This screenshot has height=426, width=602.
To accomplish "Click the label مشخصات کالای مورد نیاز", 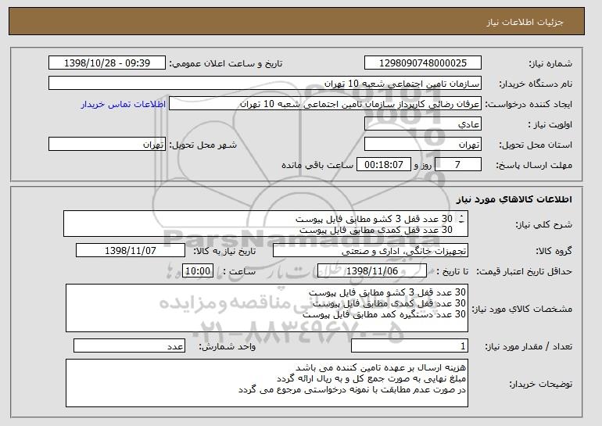I will coord(521,309).
